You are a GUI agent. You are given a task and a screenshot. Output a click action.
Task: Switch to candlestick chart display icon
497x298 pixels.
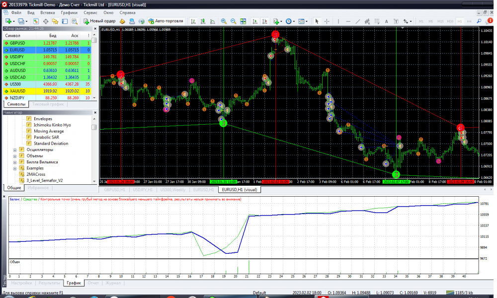(203, 21)
